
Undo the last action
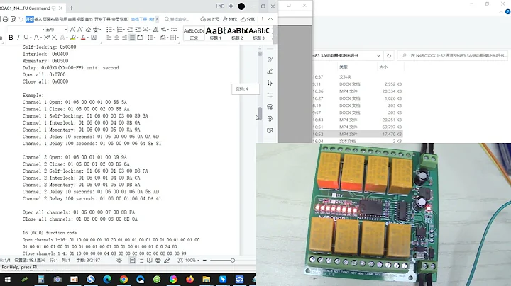(x=21, y=19)
